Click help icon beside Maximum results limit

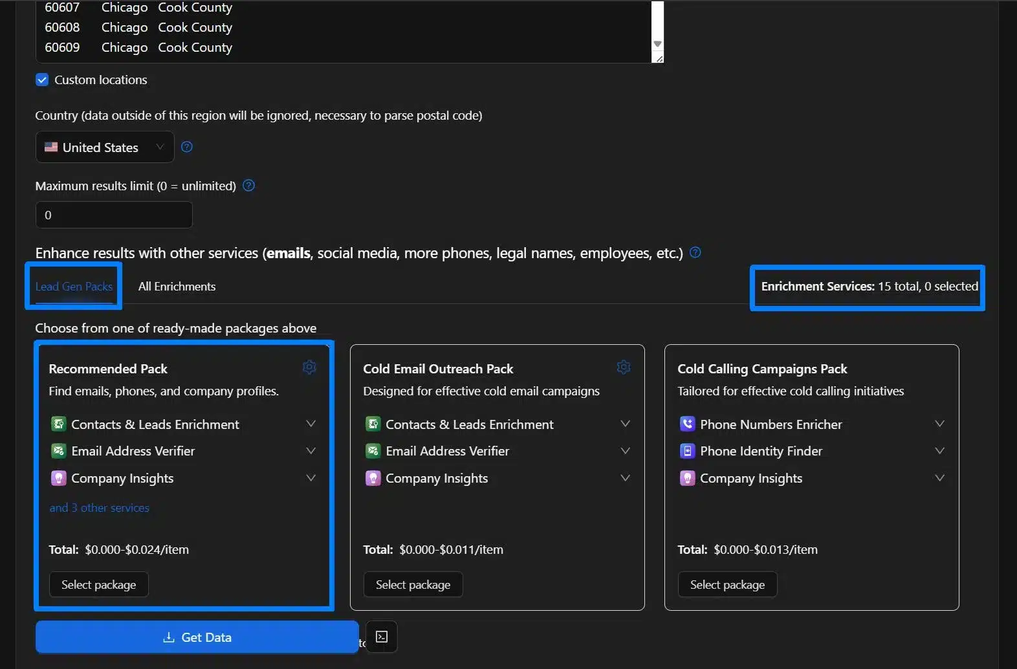tap(248, 186)
